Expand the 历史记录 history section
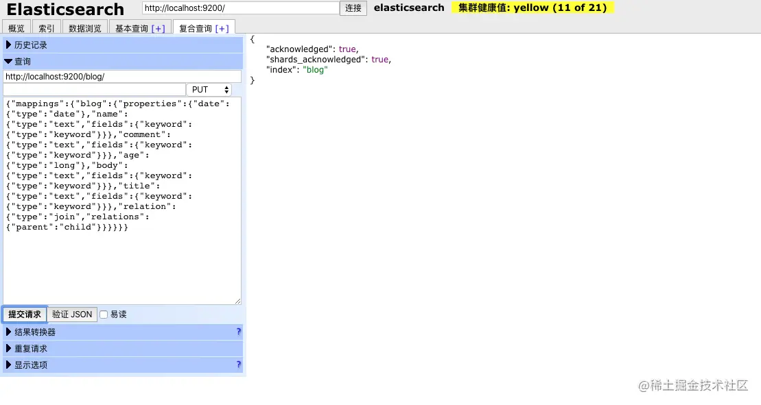This screenshot has width=761, height=405. [x=123, y=45]
